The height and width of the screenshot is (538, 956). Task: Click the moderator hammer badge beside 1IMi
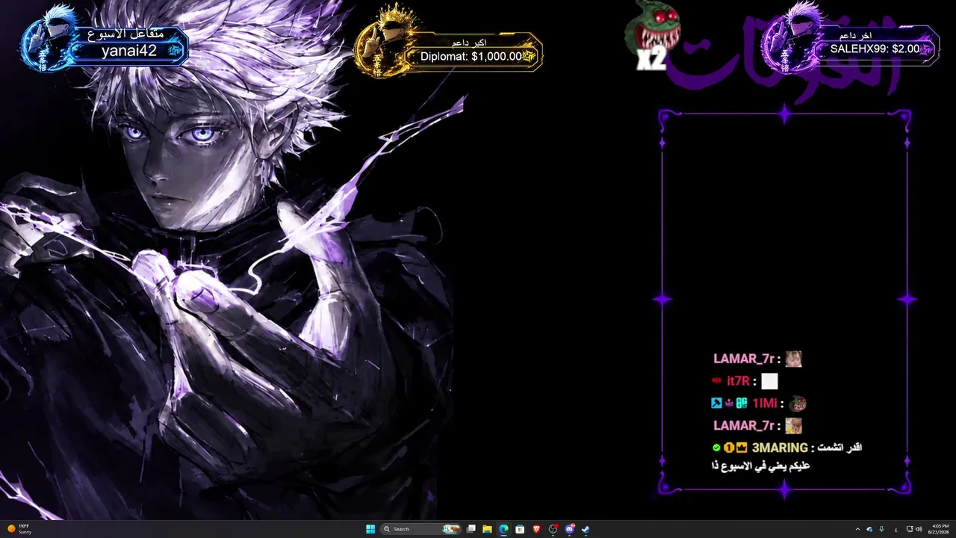pyautogui.click(x=716, y=403)
